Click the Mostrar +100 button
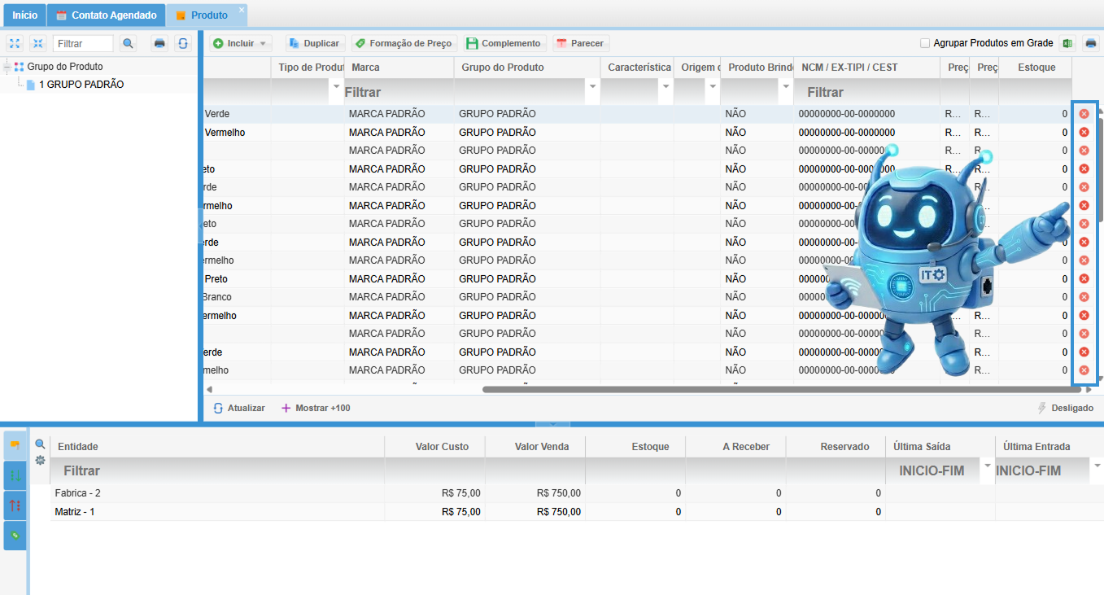 [x=316, y=408]
